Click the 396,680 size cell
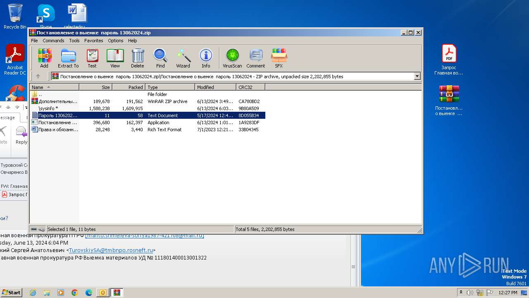Screen dimensions: 529x298 101,123
